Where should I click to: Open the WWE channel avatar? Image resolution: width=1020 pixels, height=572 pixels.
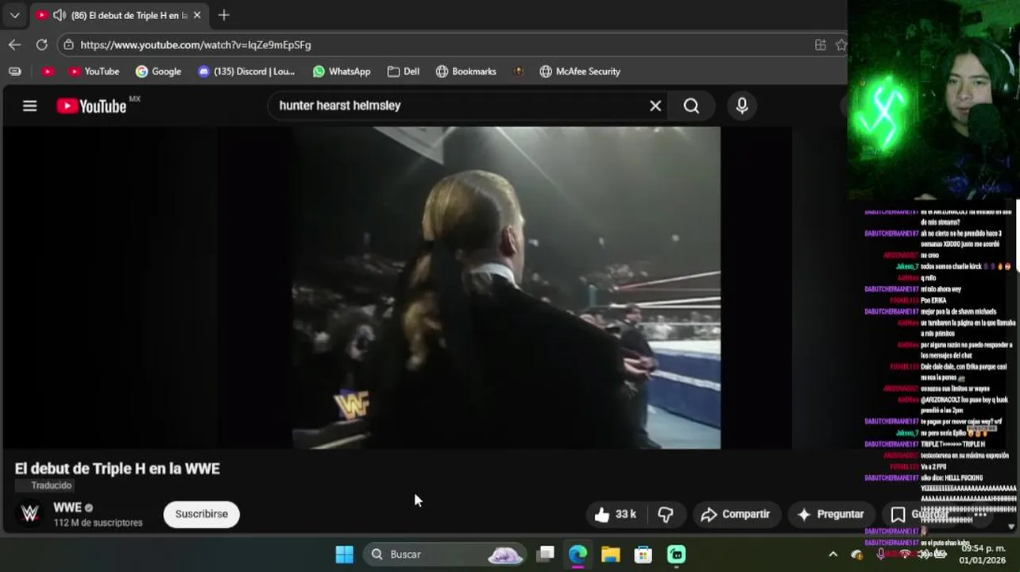[x=30, y=513]
